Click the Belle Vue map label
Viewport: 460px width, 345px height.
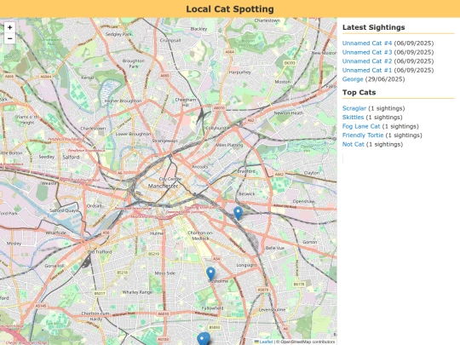[275, 248]
